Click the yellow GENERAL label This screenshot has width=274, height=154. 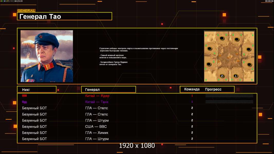pyautogui.click(x=26, y=11)
